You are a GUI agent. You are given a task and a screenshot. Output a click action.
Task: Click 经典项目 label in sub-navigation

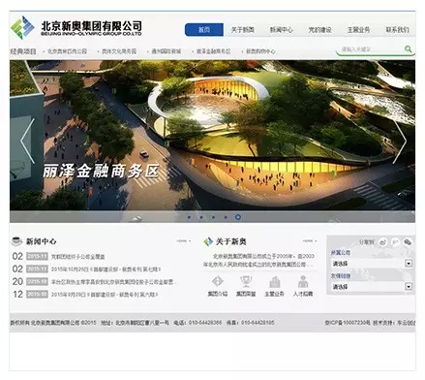tap(23, 51)
